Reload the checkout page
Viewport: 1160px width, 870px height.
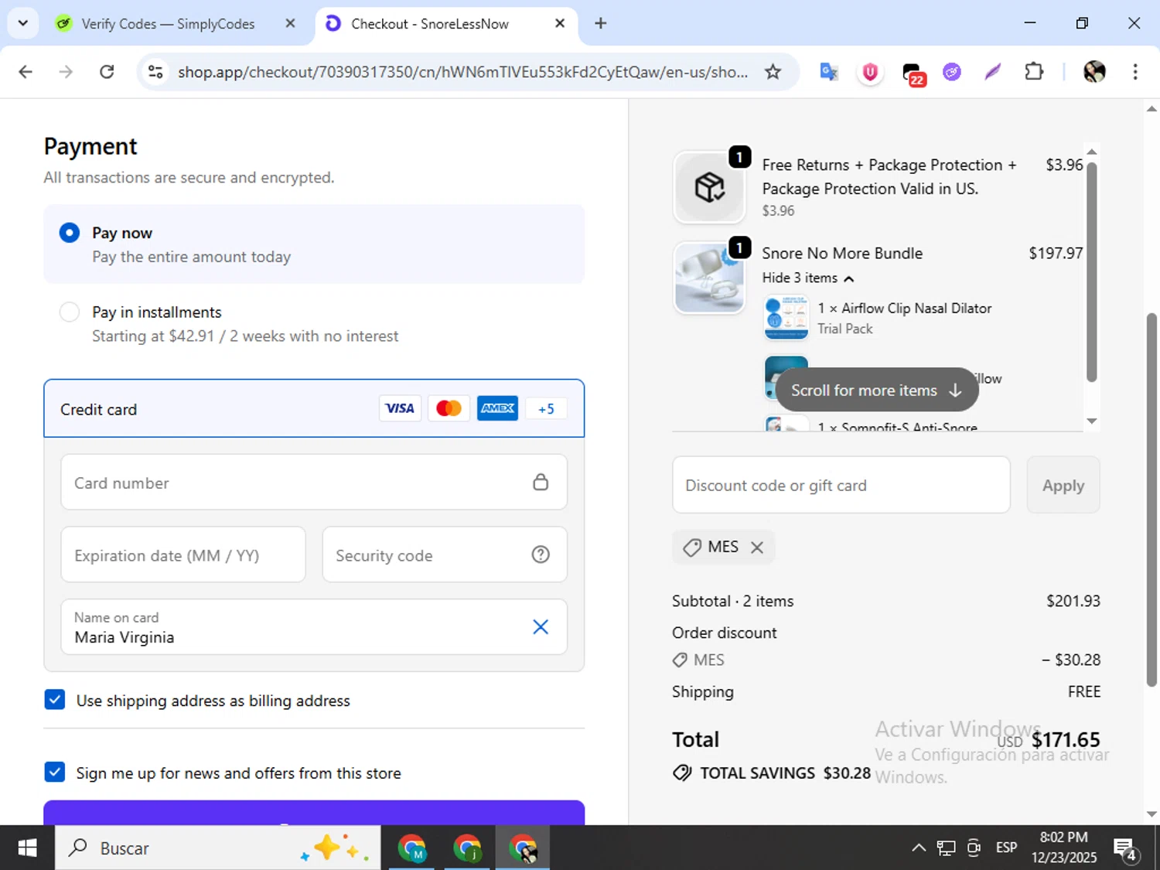click(x=107, y=72)
